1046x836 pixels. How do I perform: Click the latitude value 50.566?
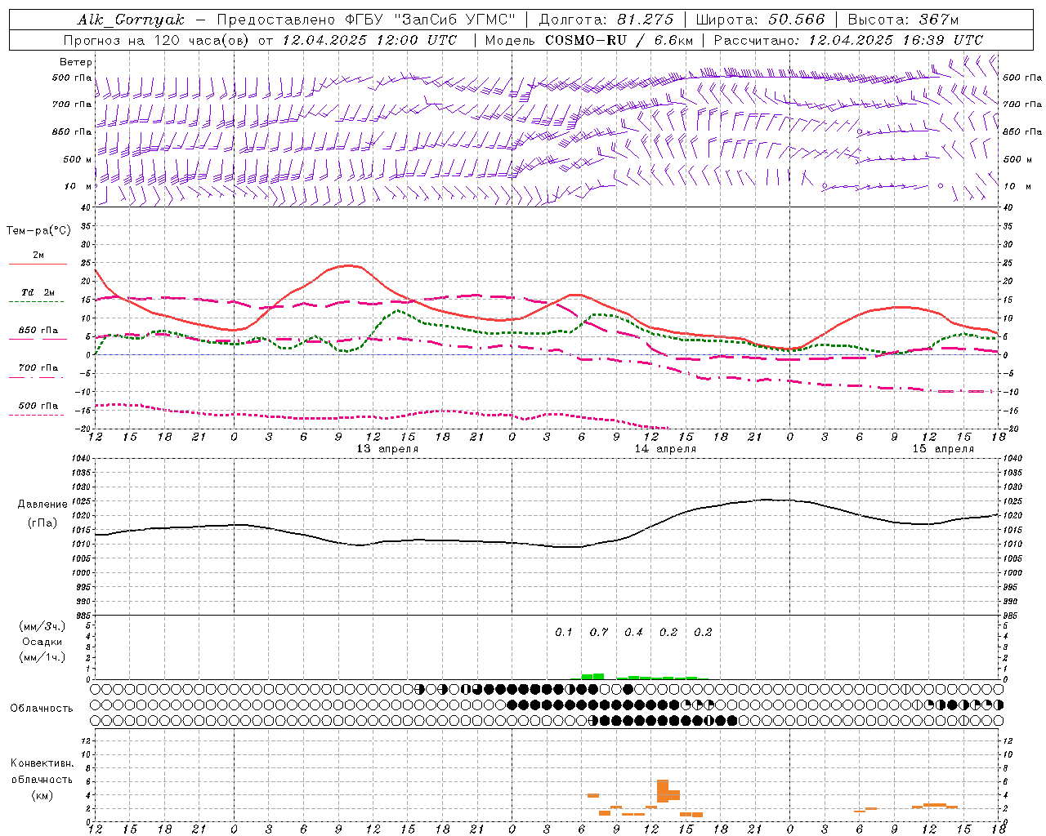click(x=797, y=20)
